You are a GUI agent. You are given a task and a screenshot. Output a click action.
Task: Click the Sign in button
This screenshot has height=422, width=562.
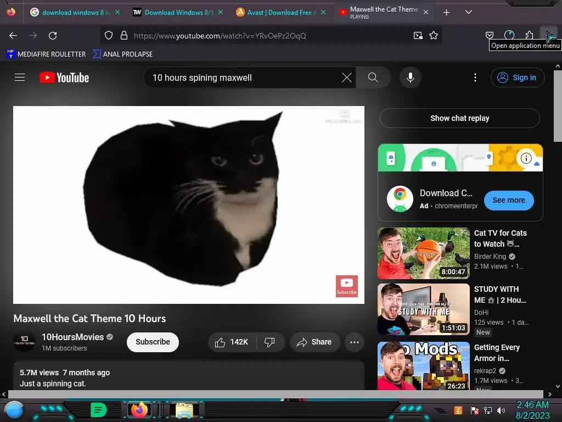(517, 77)
